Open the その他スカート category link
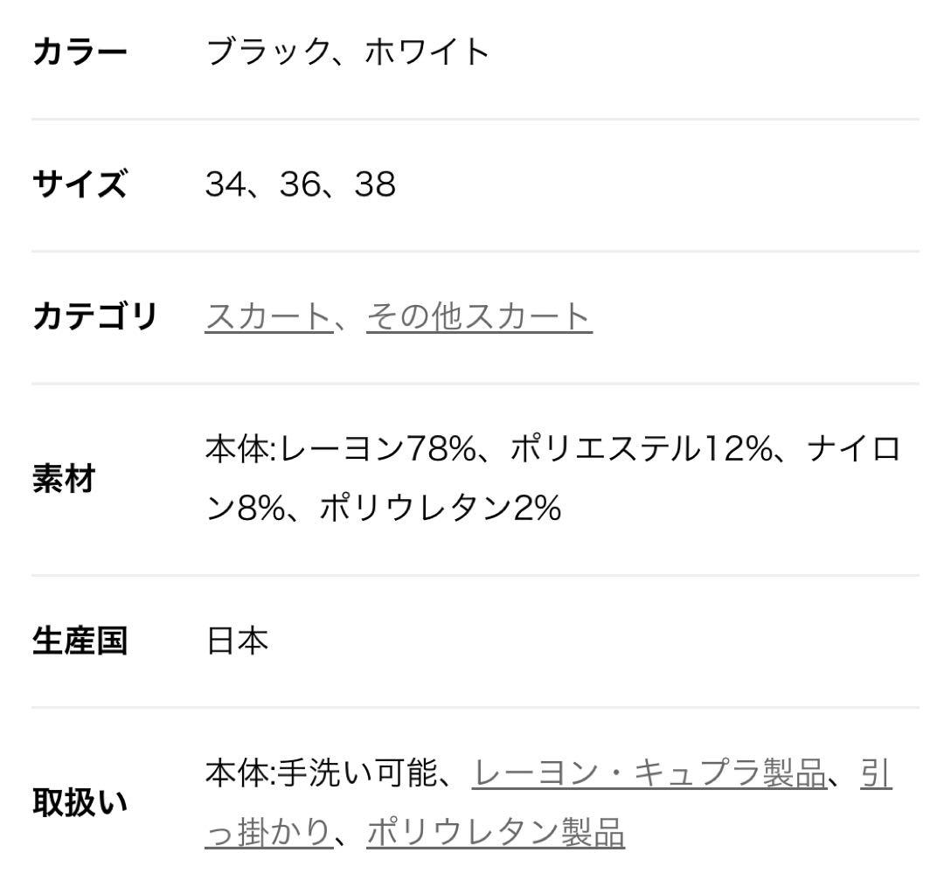The width and height of the screenshot is (944, 894). [x=479, y=317]
